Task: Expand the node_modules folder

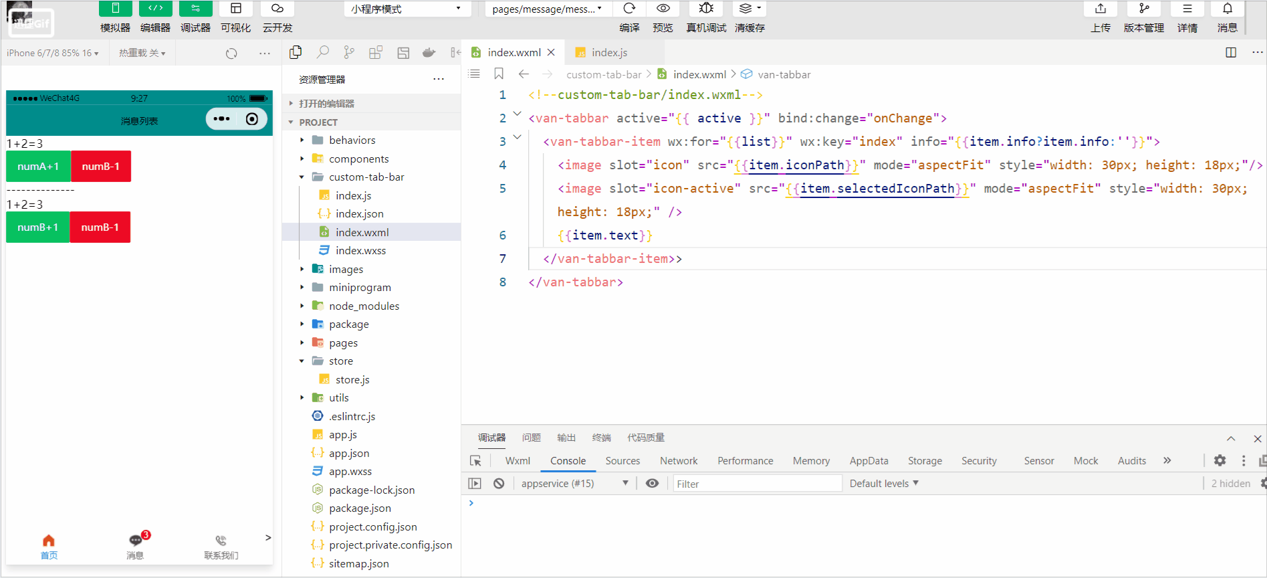Action: click(x=364, y=306)
